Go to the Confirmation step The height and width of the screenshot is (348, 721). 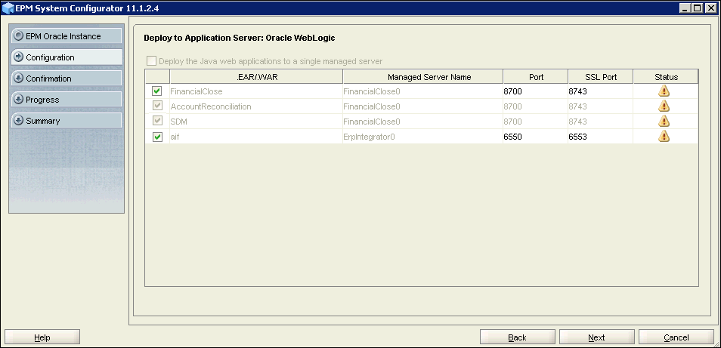pyautogui.click(x=67, y=78)
